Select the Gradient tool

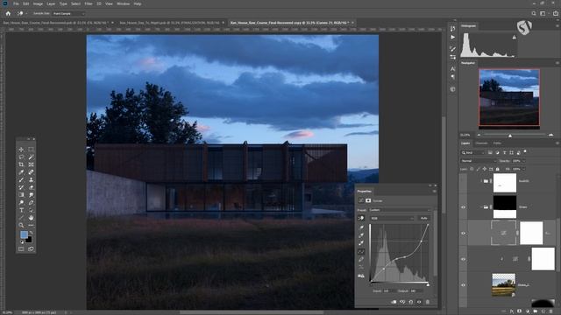(x=21, y=195)
